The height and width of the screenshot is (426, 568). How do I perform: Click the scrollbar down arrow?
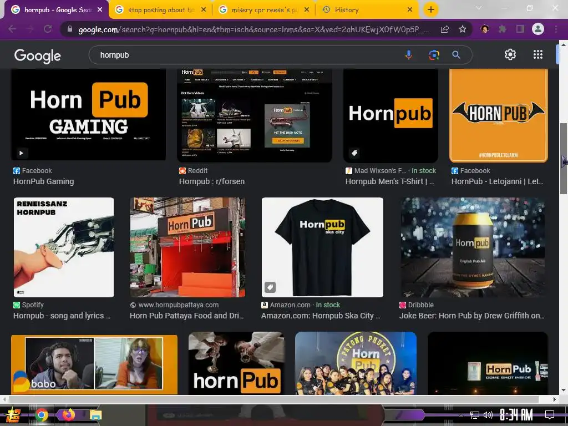(x=564, y=390)
